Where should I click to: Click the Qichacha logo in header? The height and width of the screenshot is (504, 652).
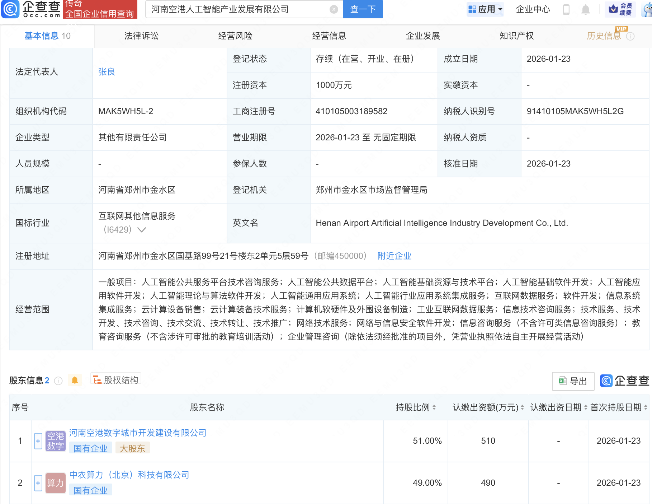(32, 9)
